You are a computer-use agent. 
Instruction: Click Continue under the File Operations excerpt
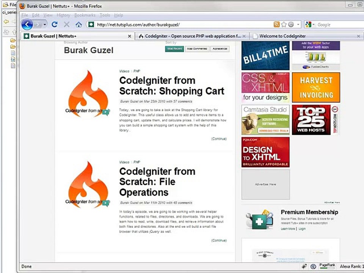(219, 240)
